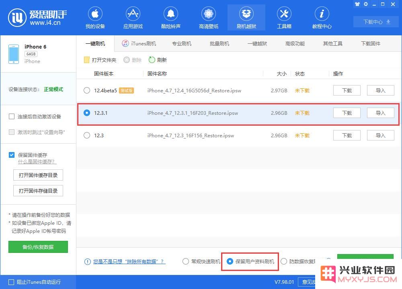This screenshot has height=289, width=402.
Task: Open 下载中心 download center
Action: [x=376, y=22]
